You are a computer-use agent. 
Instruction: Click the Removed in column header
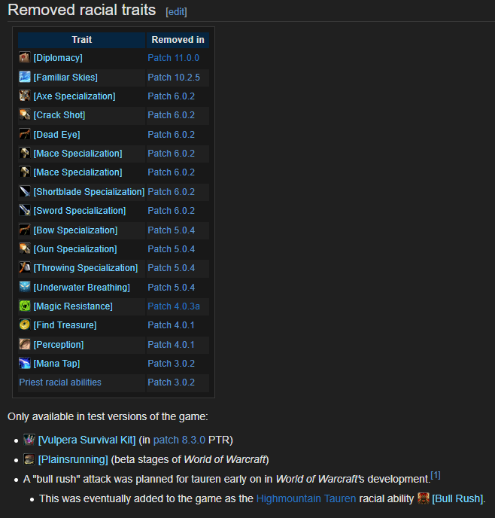tap(178, 40)
